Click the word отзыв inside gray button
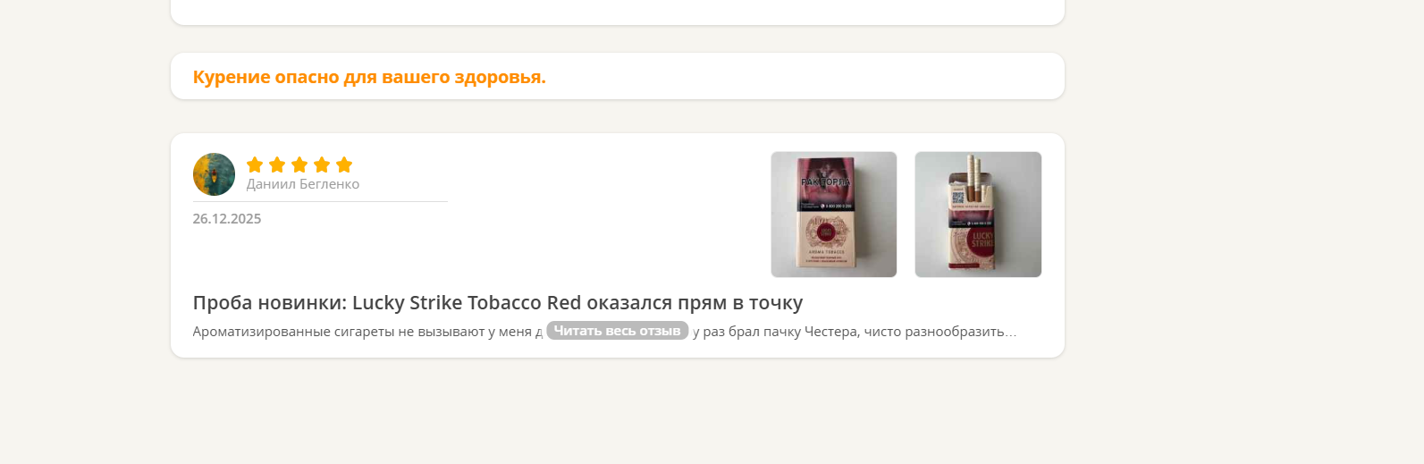Image resolution: width=1424 pixels, height=464 pixels. point(660,331)
